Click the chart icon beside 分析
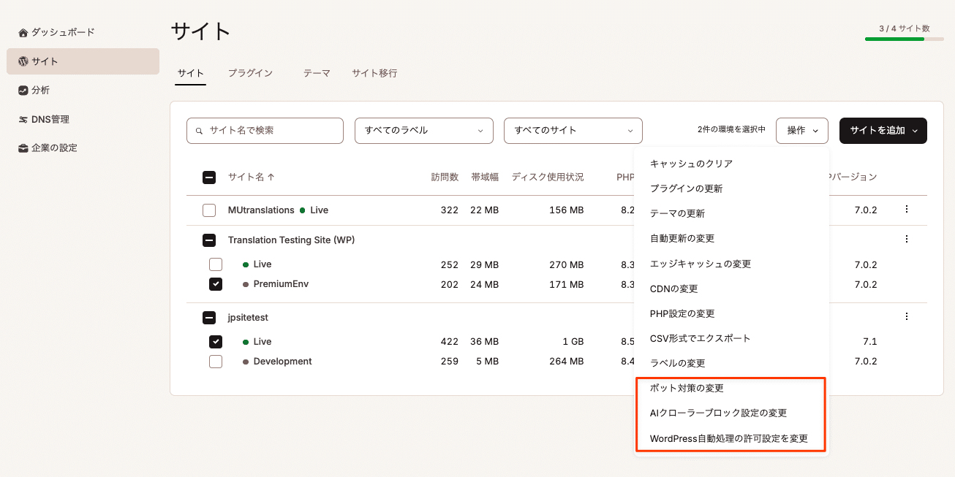Viewport: 955px width, 477px height. point(23,90)
